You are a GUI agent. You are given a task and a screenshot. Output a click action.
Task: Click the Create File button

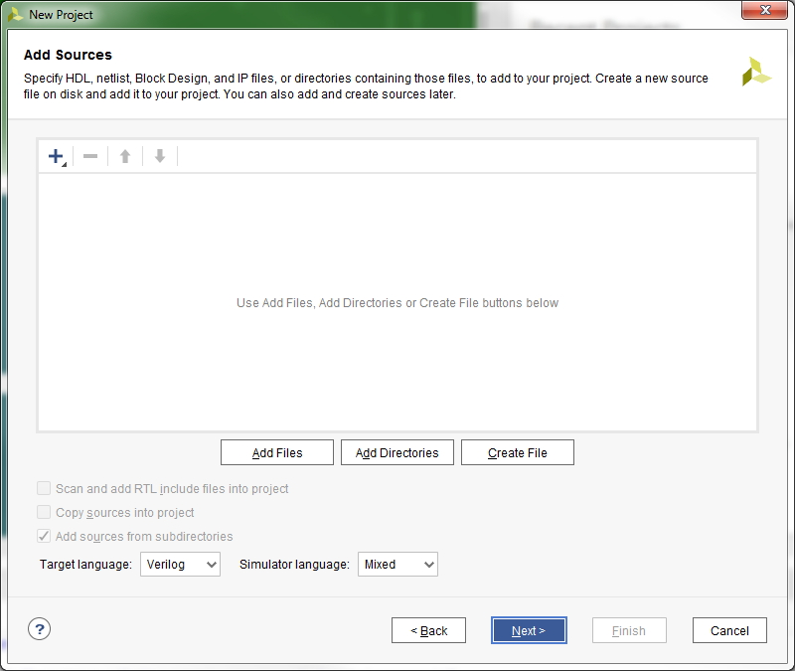tap(517, 452)
